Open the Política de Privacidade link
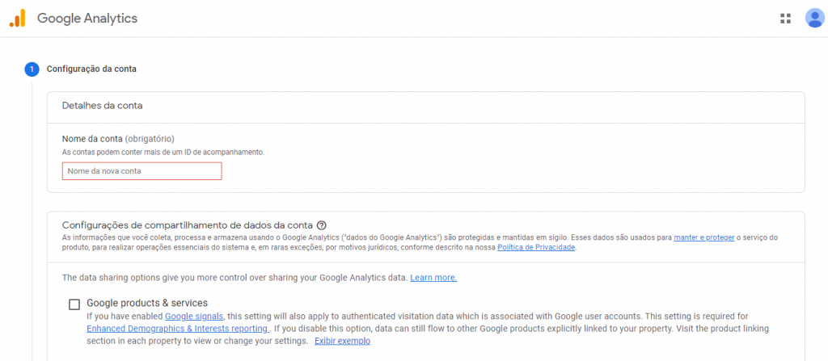 tap(536, 247)
